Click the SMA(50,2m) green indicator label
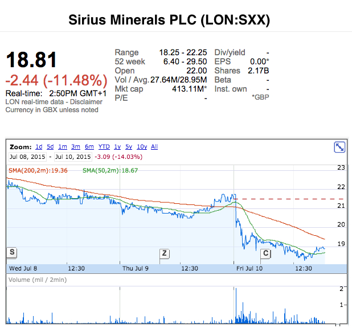This screenshot has width=352, height=328. click(110, 170)
